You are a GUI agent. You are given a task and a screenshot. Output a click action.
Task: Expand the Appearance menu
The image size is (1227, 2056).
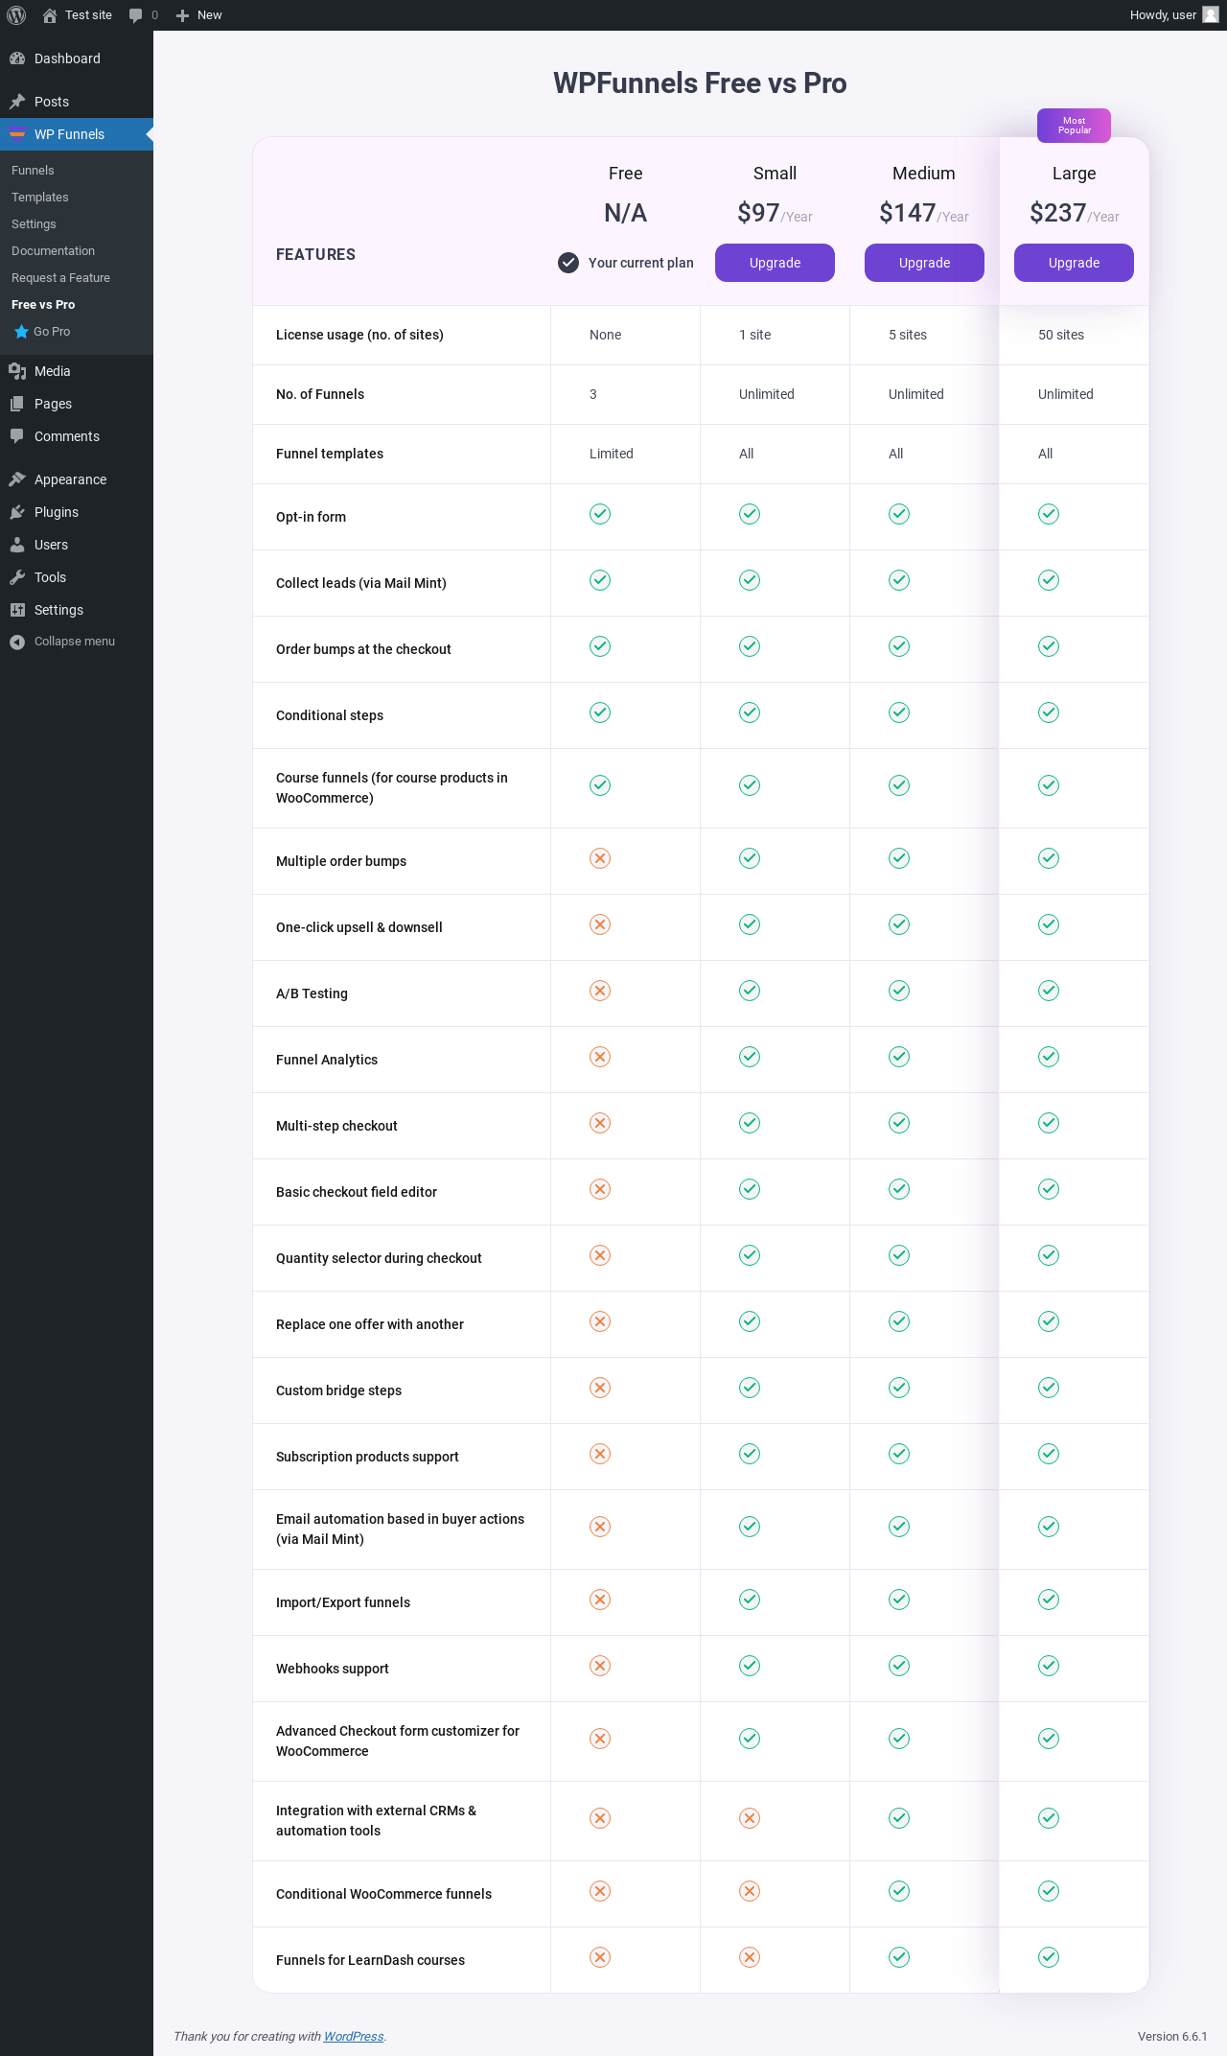[70, 479]
